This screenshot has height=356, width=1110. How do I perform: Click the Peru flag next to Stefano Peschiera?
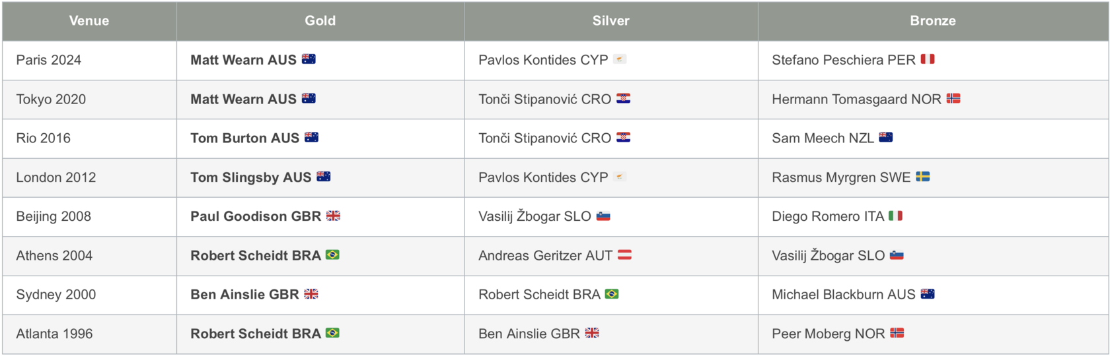coord(928,59)
